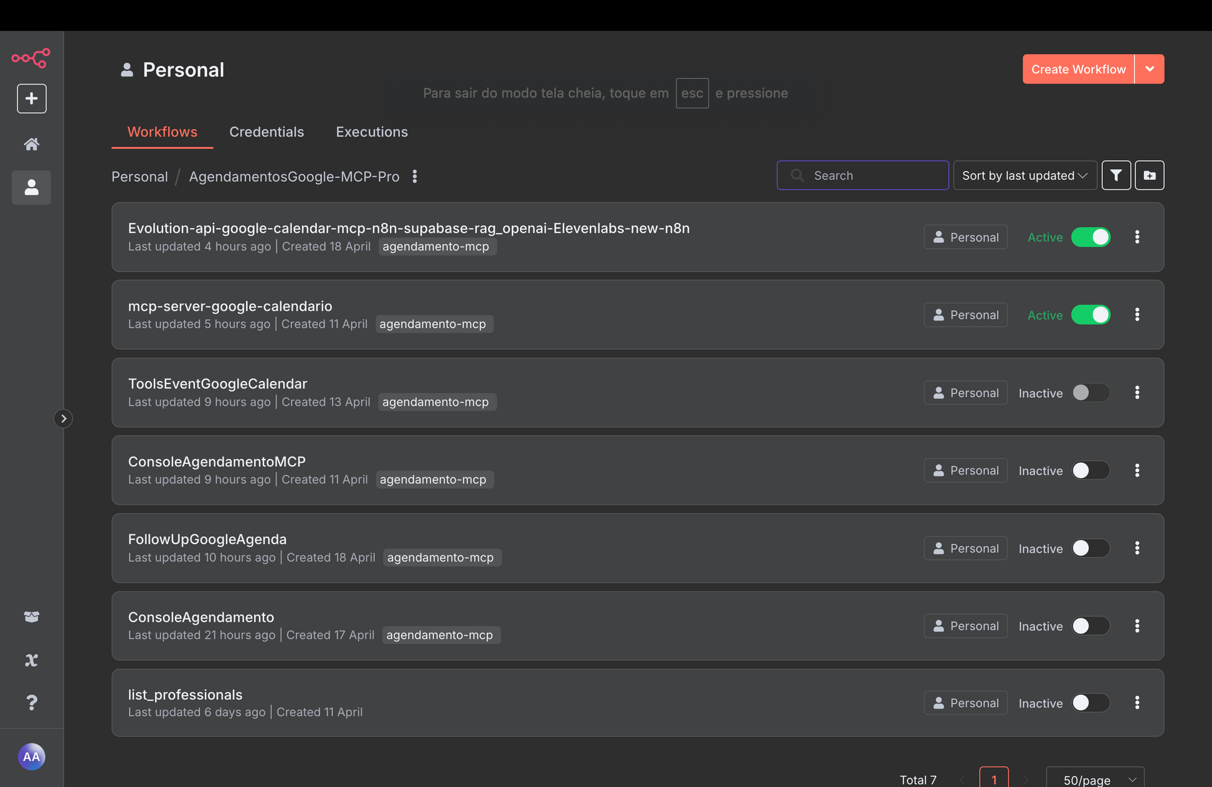Click Total 7 count text
Image resolution: width=1212 pixels, height=787 pixels.
point(918,780)
